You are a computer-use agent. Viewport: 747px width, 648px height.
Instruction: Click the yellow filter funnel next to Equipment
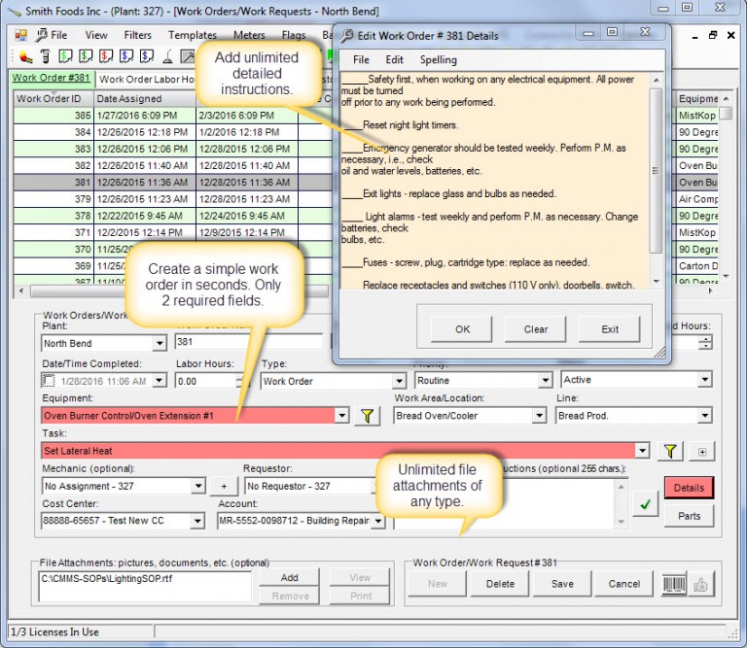point(367,416)
